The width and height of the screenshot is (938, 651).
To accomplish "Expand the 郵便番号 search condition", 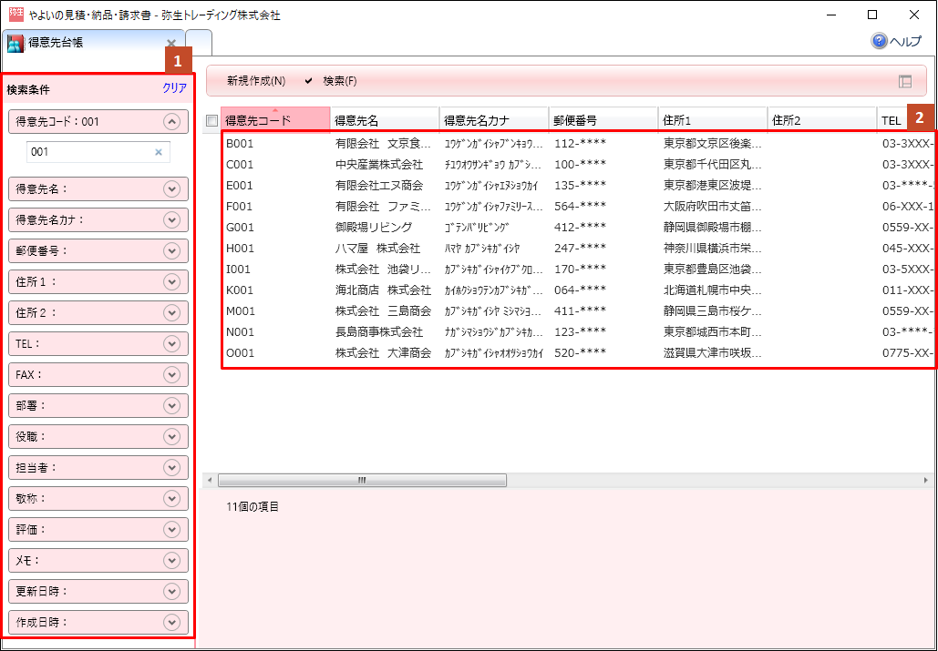I will 171,250.
